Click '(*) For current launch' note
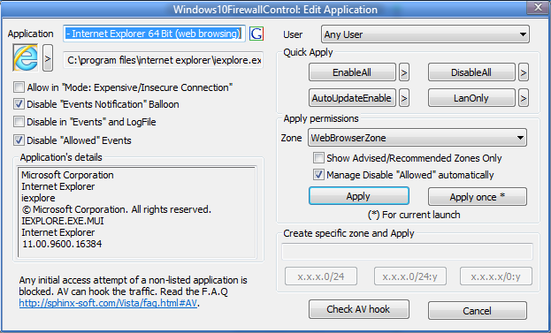551x333 pixels. [x=414, y=215]
